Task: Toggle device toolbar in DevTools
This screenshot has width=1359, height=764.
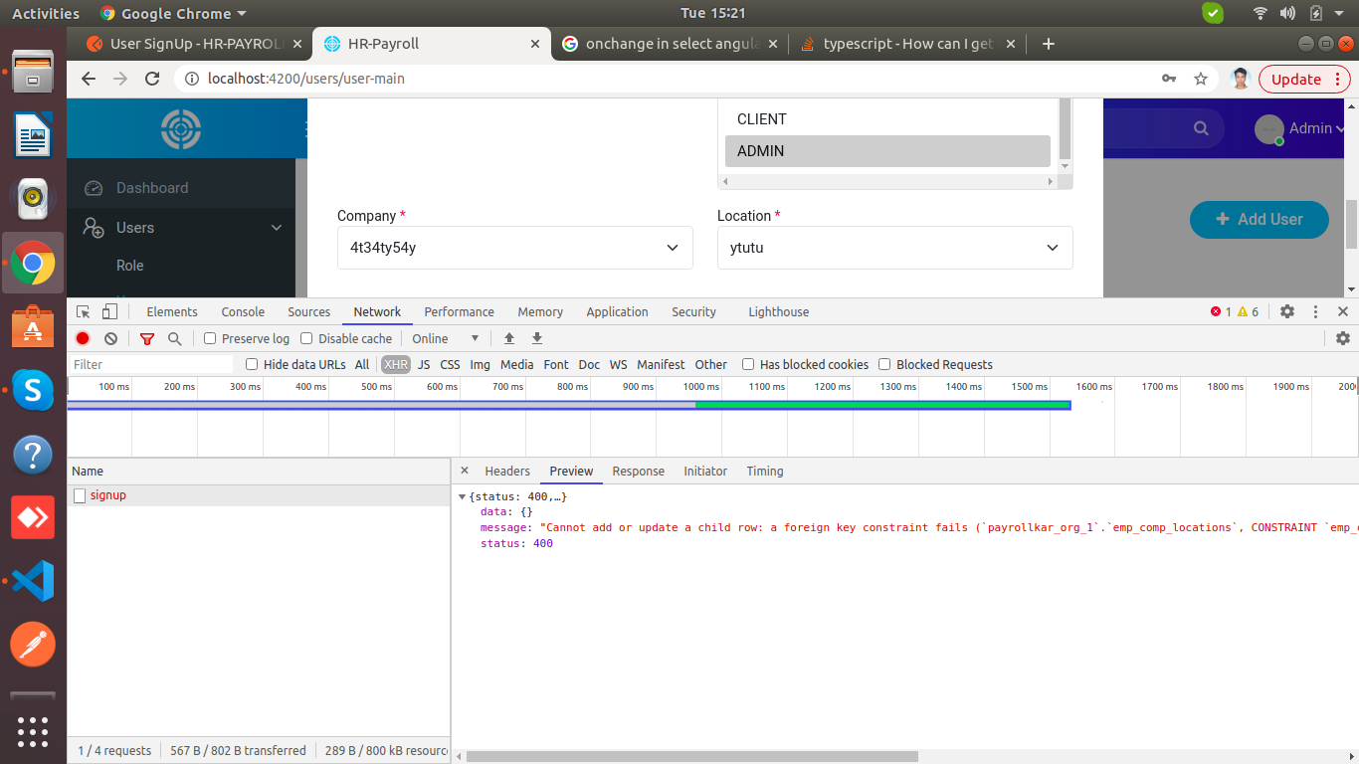Action: 109,311
